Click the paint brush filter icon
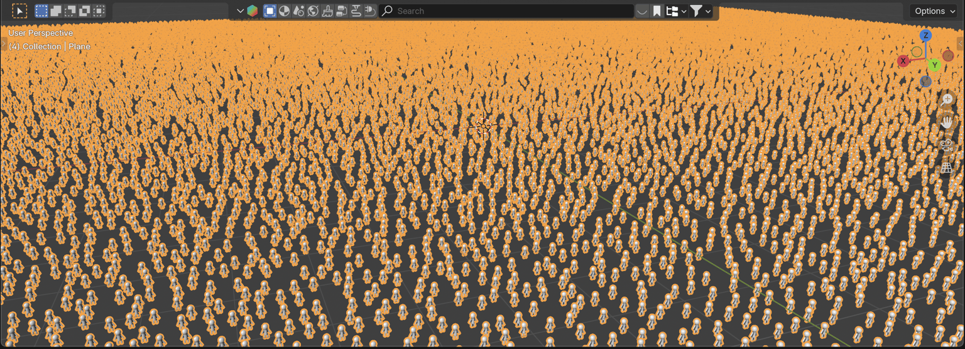965x349 pixels. pyautogui.click(x=327, y=11)
